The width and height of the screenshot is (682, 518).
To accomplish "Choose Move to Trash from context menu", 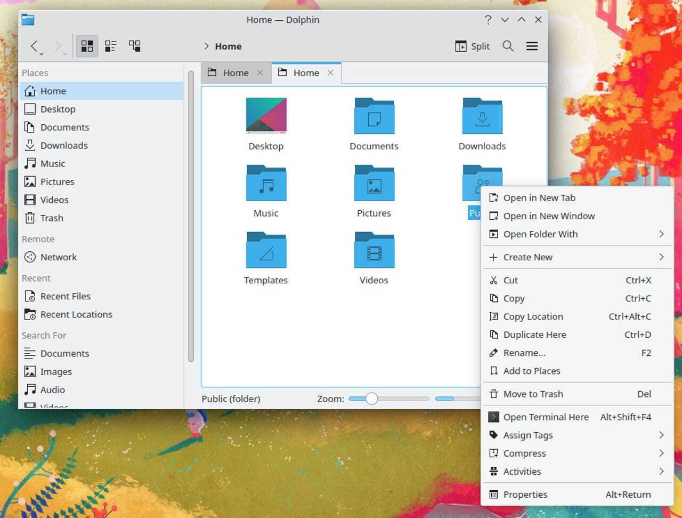I will point(533,394).
